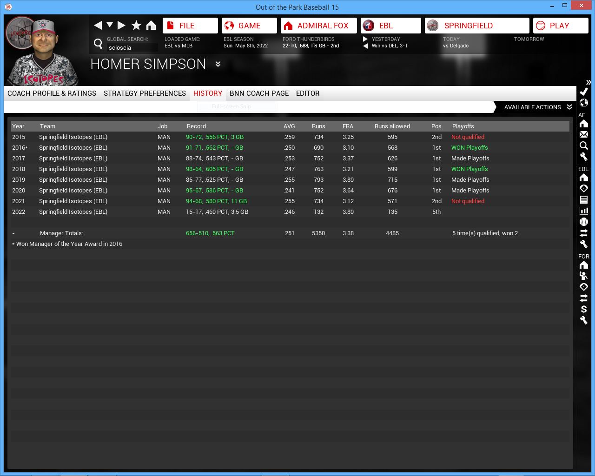
Task: Click the checkmark icon in right sidebar
Action: click(x=584, y=92)
